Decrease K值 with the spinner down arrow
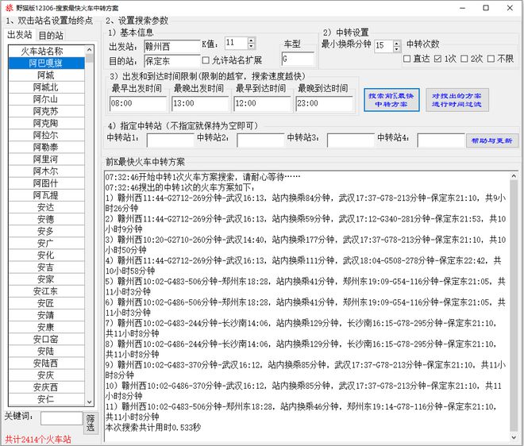Viewport: 524px width, 446px height. click(x=252, y=46)
